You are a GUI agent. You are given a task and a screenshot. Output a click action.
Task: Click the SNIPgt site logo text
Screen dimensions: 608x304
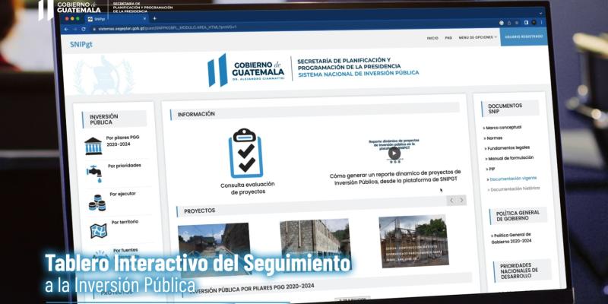pos(81,44)
